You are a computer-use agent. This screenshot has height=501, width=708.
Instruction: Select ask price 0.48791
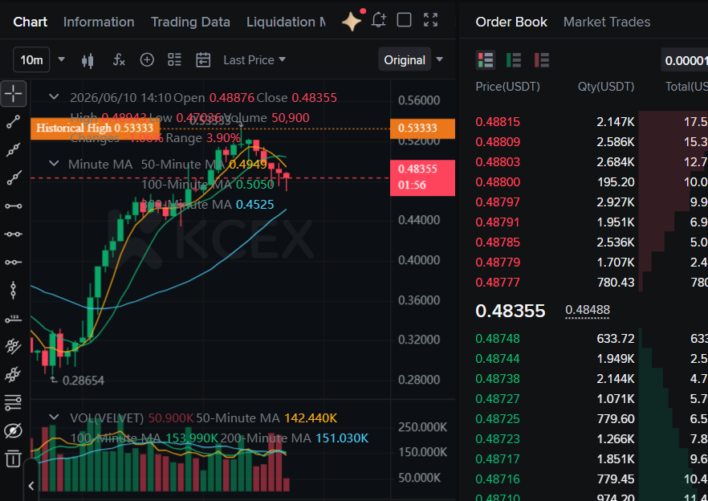click(x=498, y=222)
